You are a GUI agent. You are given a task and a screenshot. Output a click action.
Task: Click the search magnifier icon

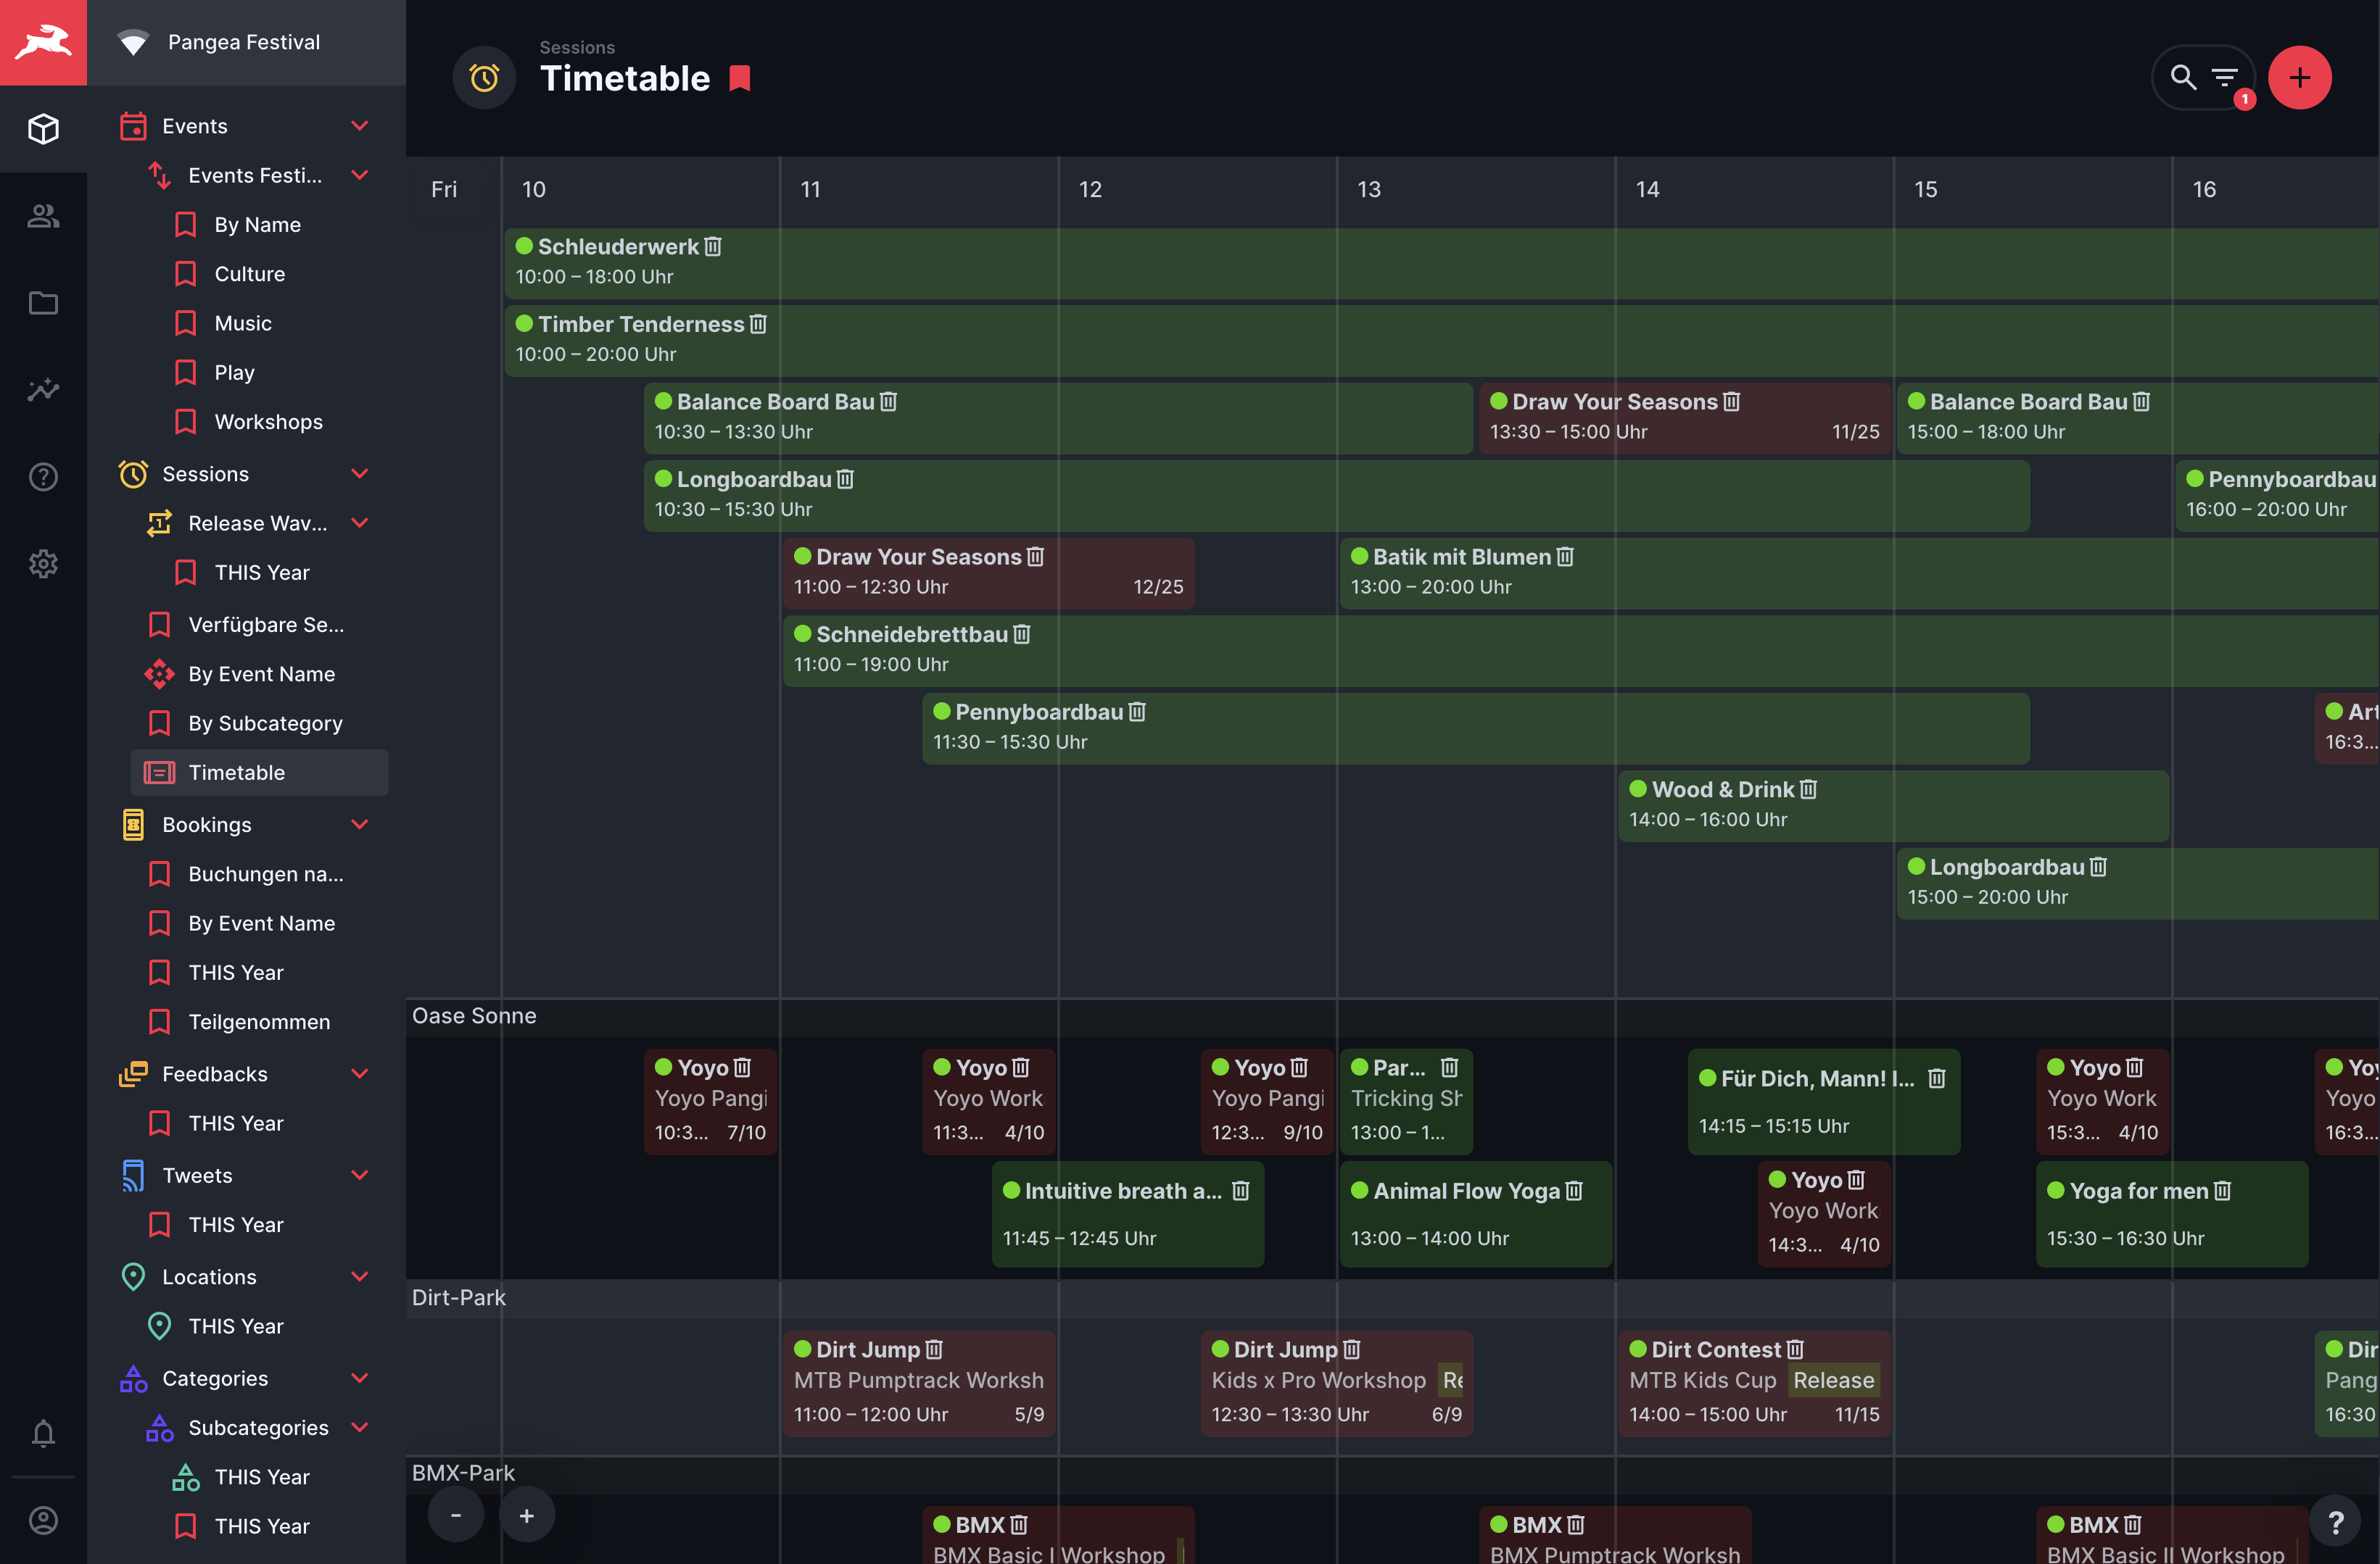tap(2182, 77)
